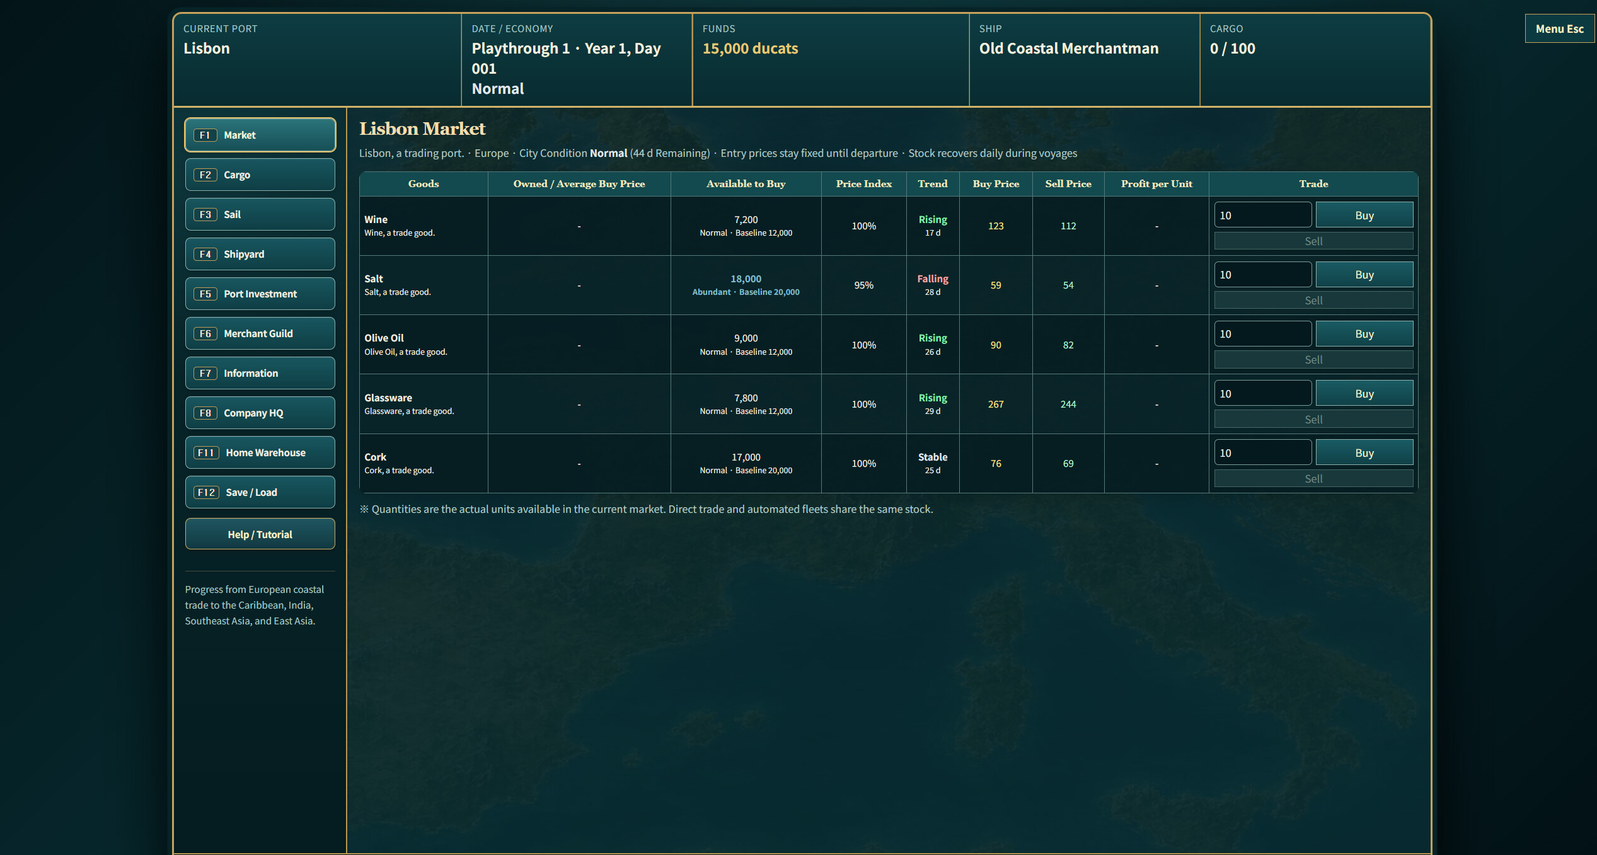The width and height of the screenshot is (1597, 855).
Task: Click the Glassware sell price 244
Action: point(1068,405)
